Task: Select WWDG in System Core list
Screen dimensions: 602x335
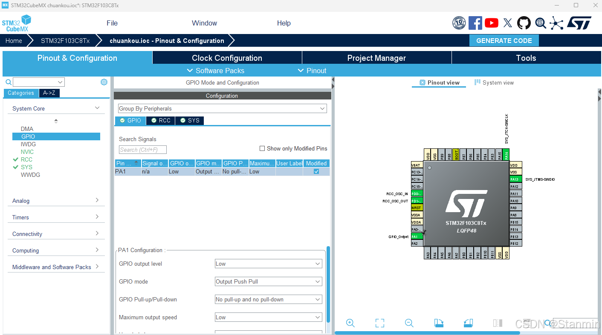Action: pos(30,175)
